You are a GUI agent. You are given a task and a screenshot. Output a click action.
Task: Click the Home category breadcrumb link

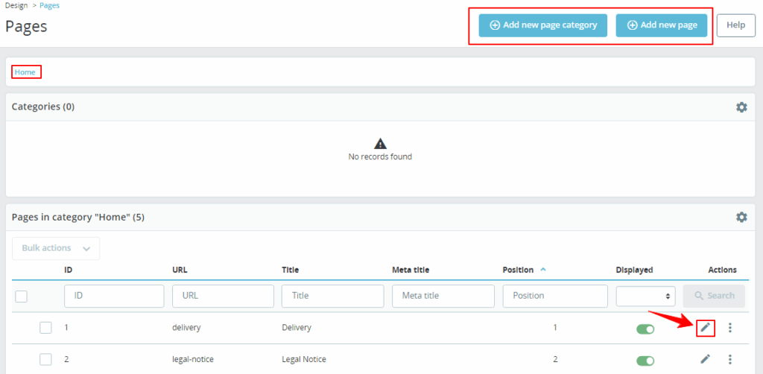click(25, 72)
